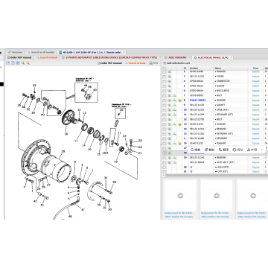The image size is (268, 268).
Task: Click yellow note icon on part 8 WASHER row
Action: [x=179, y=100]
